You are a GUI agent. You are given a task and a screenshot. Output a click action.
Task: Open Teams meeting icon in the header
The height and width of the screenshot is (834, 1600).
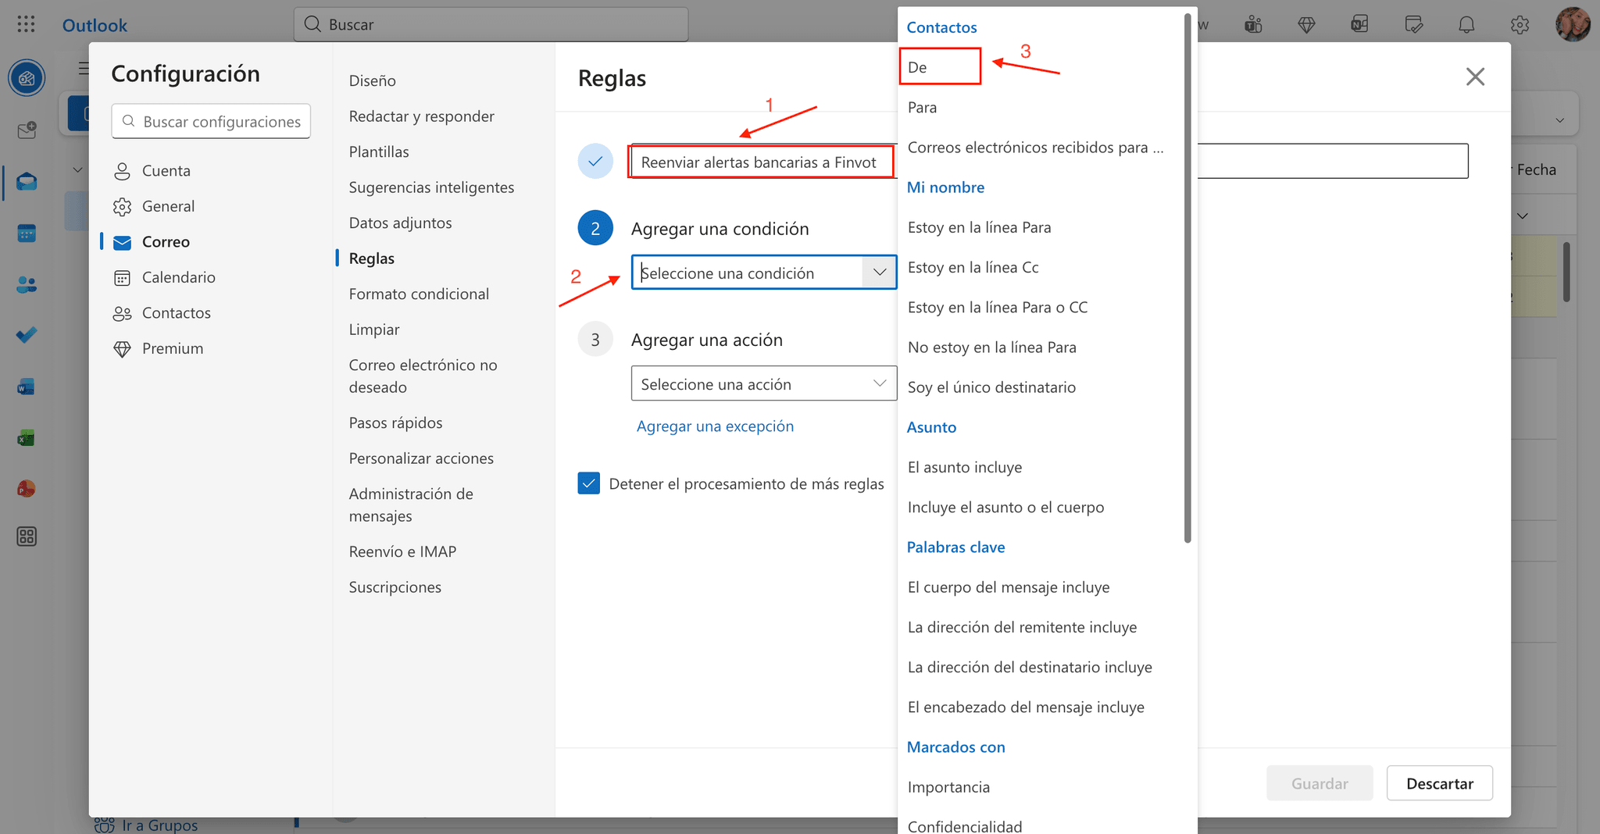[1253, 25]
